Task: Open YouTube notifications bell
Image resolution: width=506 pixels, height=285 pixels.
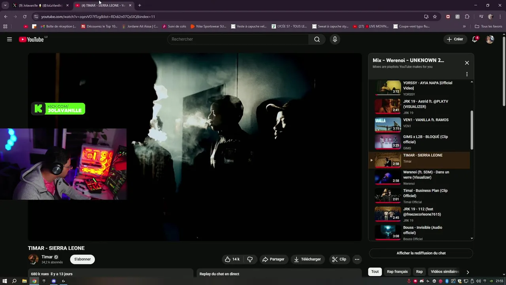Action: (475, 39)
